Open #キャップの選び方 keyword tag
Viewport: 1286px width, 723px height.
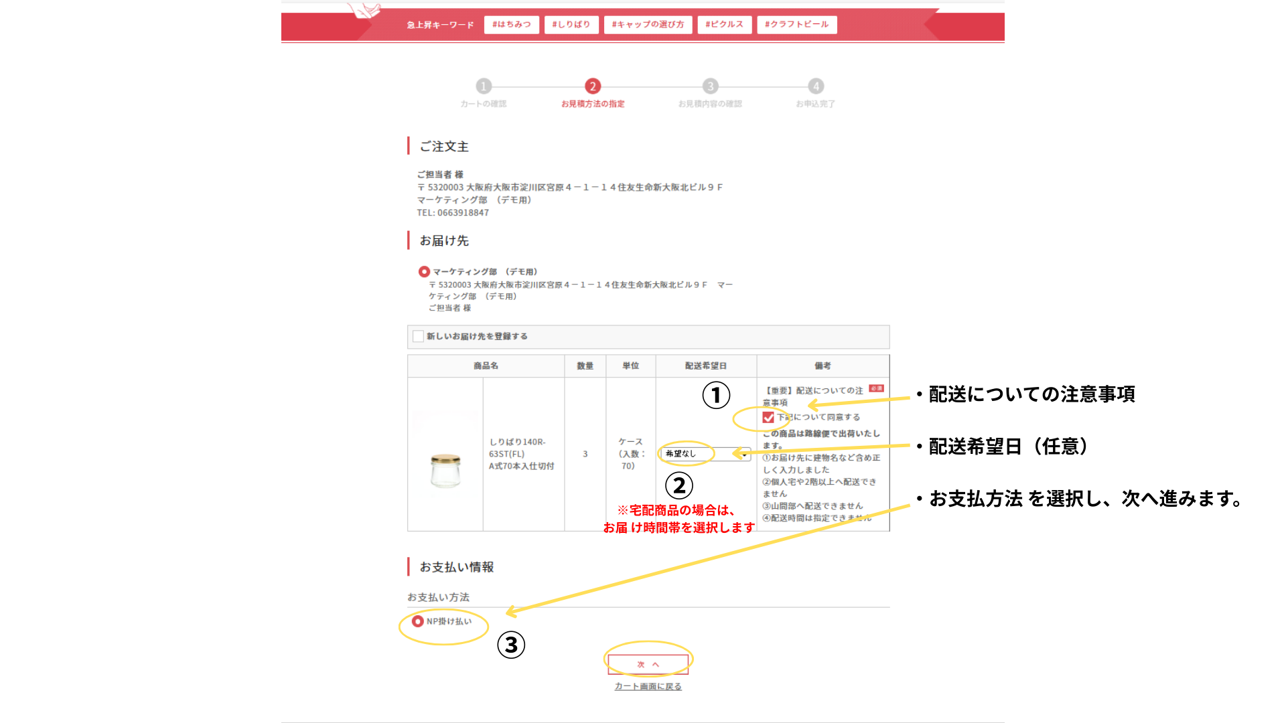click(x=647, y=25)
